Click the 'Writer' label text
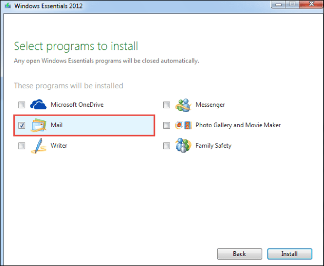Image resolution: width=324 pixels, height=266 pixels. (x=59, y=146)
